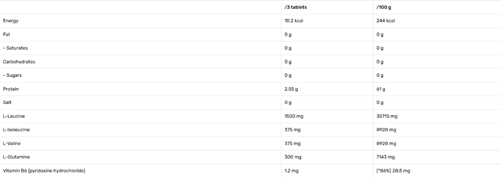Screen dimensions: 501x177
Task: Select the Carbohydrates row label
Action: pyautogui.click(x=19, y=62)
